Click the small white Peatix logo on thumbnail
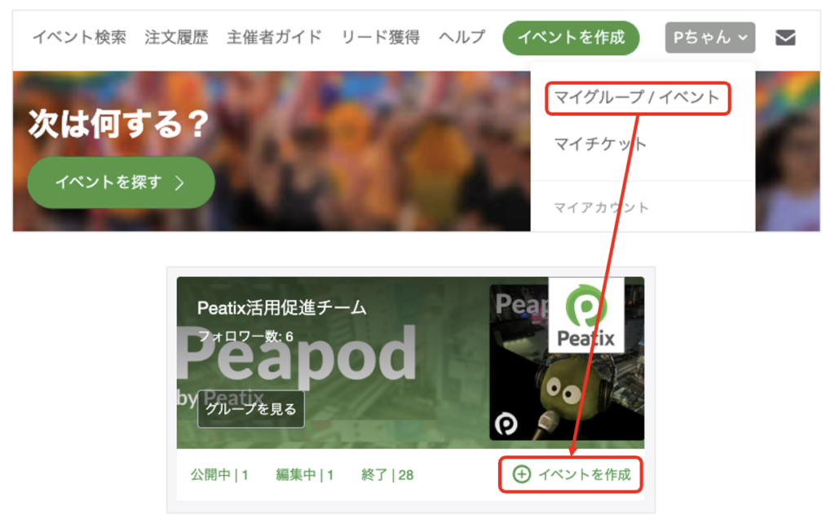The image size is (835, 528). click(506, 424)
